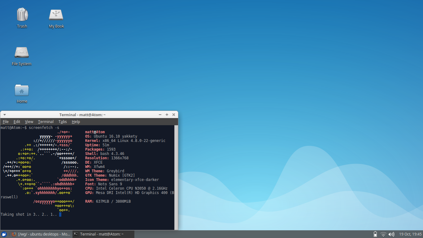
Task: Click the 'GPU: Mesa DRI Intel' line
Action: 129,193
